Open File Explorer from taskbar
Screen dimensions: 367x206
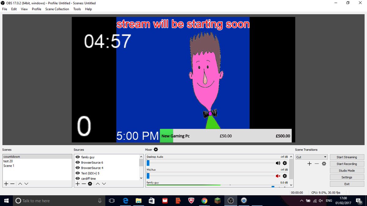139,201
